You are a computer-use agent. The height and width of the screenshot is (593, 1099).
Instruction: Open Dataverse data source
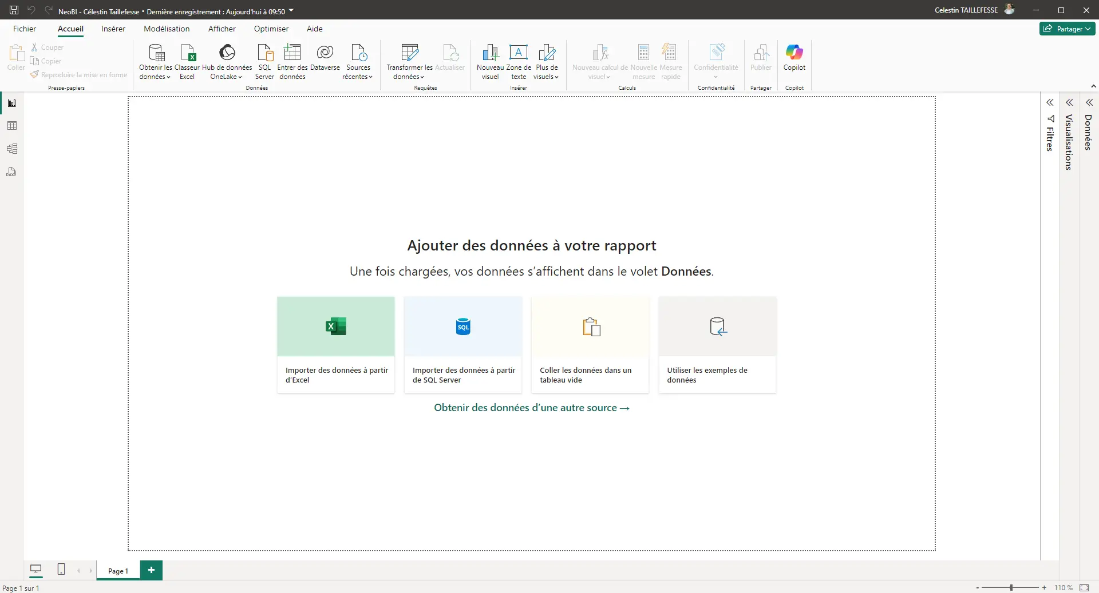[325, 58]
